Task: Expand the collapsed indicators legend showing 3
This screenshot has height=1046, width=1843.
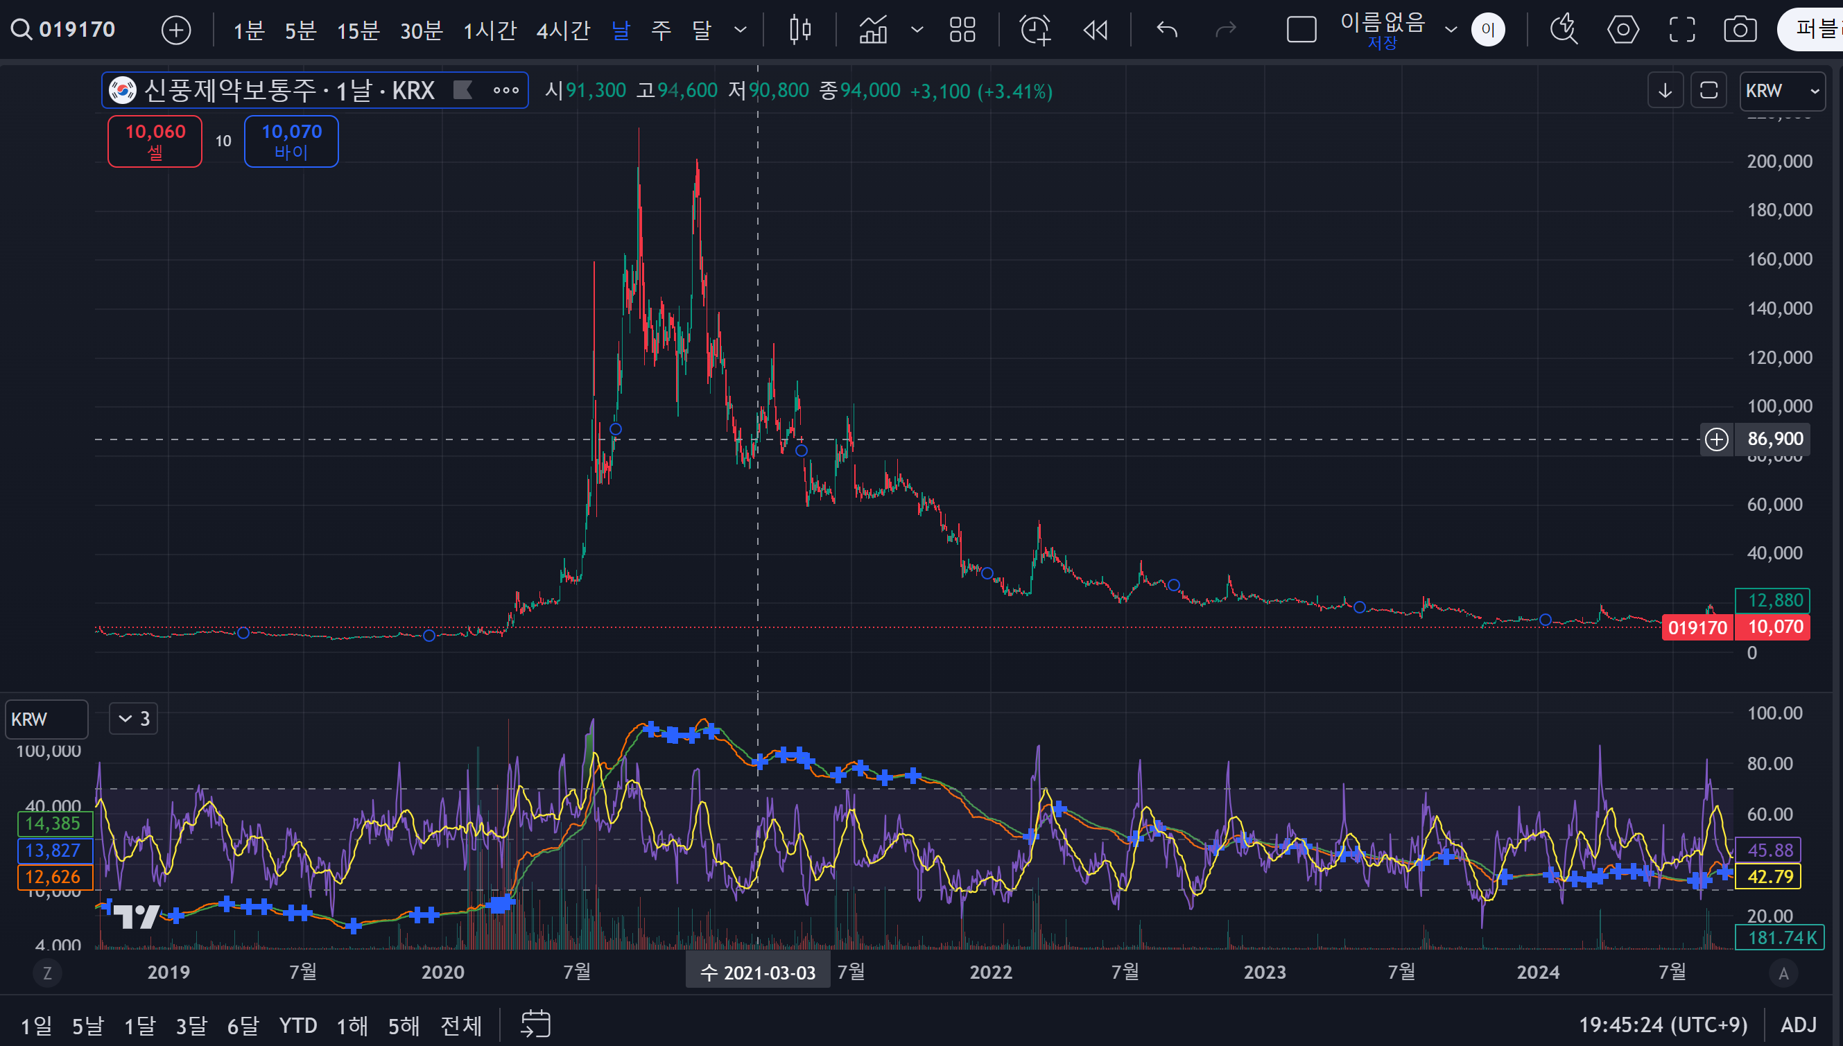Action: [134, 718]
